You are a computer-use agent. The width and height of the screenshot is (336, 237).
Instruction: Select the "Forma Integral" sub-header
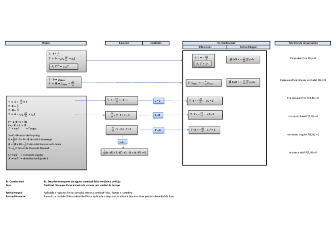click(x=248, y=47)
